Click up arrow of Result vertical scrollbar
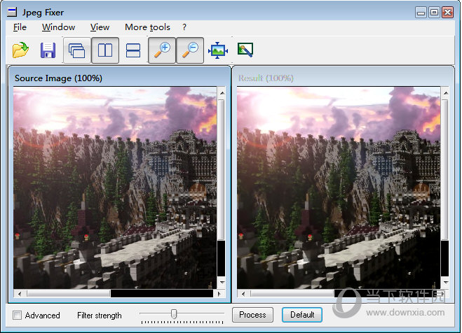The height and width of the screenshot is (333, 462). click(x=446, y=93)
